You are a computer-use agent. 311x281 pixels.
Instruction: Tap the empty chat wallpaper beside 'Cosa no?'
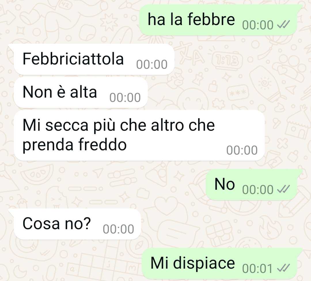pyautogui.click(x=218, y=224)
